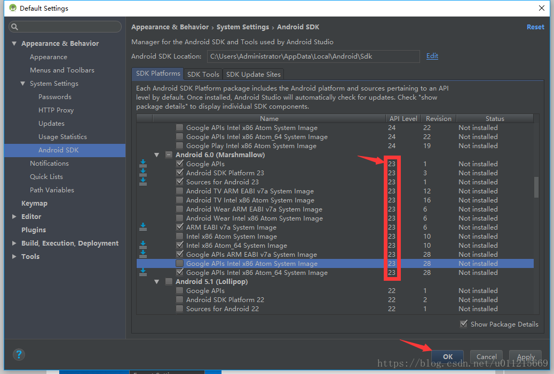Click download icon beside Intel x86 Atom_64 System Image
Viewport: 554px width, 374px height.
point(143,245)
